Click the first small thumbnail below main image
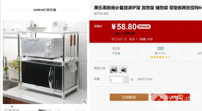This screenshot has height=111, width=202. (x=12, y=110)
